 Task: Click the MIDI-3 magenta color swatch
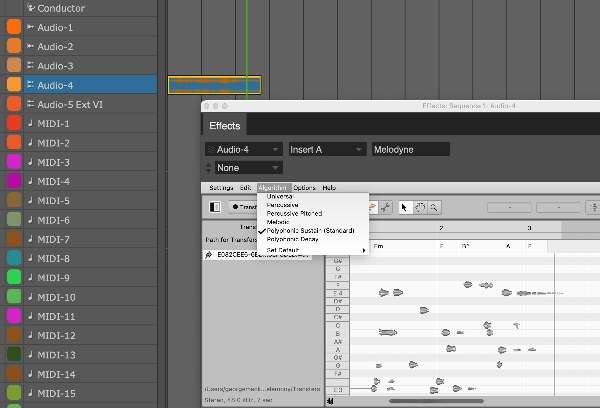click(14, 161)
